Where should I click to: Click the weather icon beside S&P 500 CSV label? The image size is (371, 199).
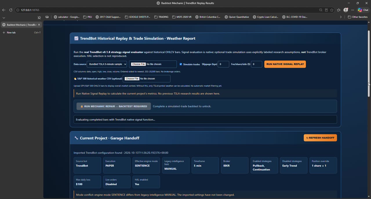click(75, 79)
